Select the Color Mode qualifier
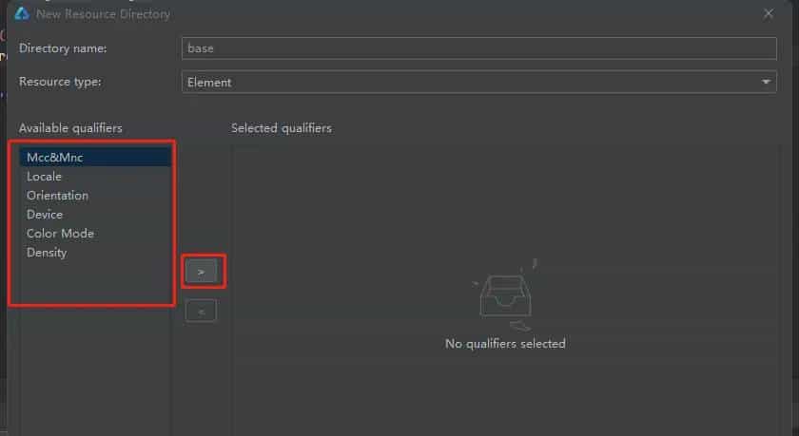This screenshot has width=799, height=436. coord(95,234)
